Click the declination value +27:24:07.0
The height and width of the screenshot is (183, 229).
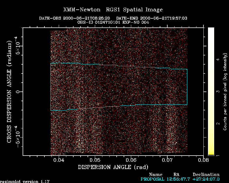206,179
